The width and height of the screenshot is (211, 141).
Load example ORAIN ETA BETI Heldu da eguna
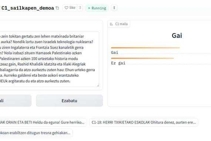point(43,122)
